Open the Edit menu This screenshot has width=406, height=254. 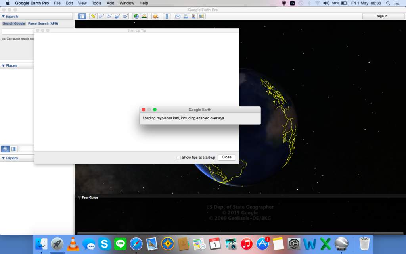[69, 3]
